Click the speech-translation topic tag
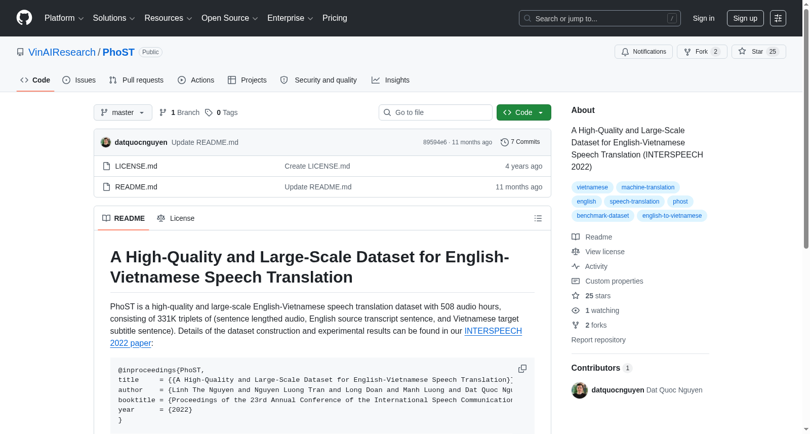The width and height of the screenshot is (810, 434). tap(634, 202)
